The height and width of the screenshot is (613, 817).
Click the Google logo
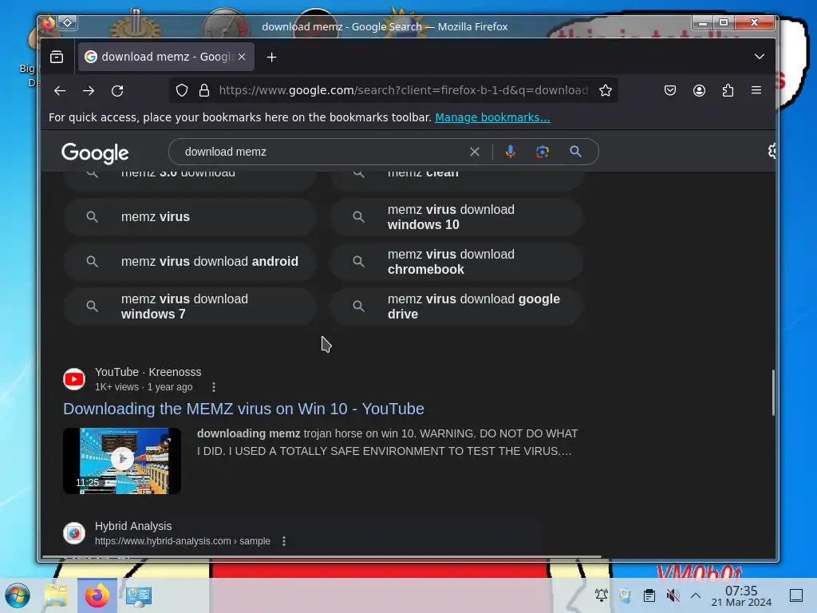[95, 152]
